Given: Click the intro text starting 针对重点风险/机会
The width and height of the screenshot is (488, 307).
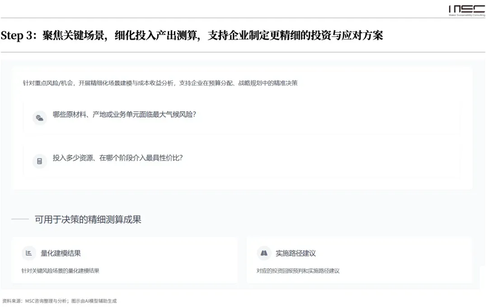Looking at the screenshot, I should pyautogui.click(x=160, y=83).
